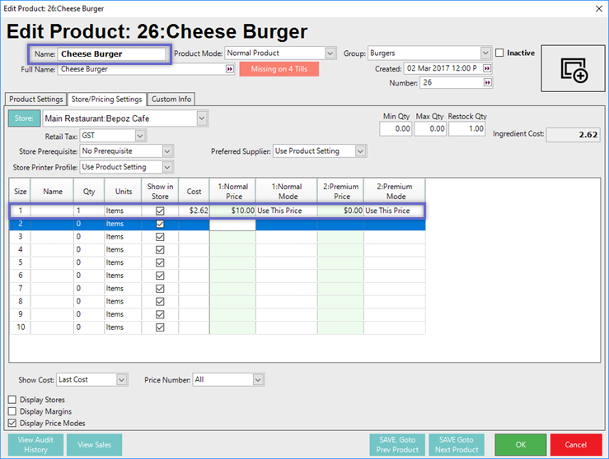Open the Show Cost dropdown
The height and width of the screenshot is (459, 609).
[122, 380]
